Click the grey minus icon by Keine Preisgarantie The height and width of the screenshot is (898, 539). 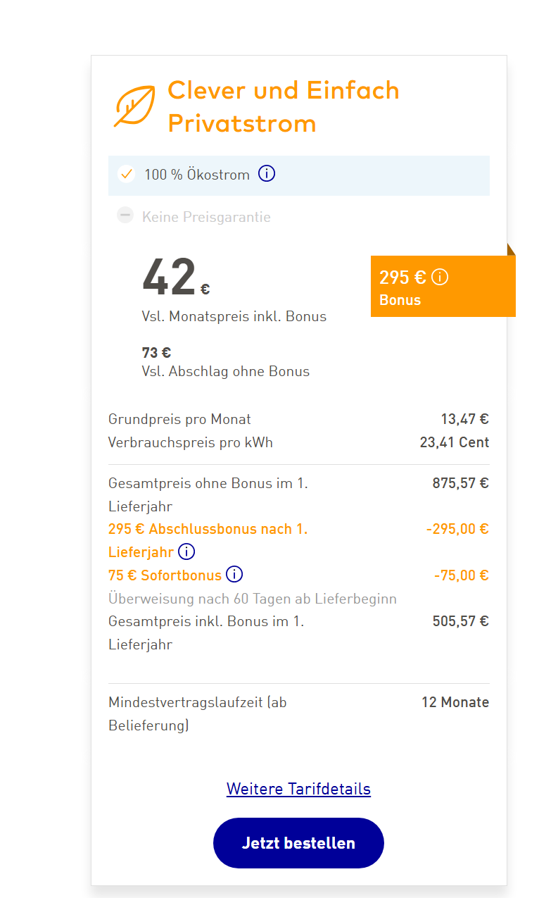tap(126, 215)
